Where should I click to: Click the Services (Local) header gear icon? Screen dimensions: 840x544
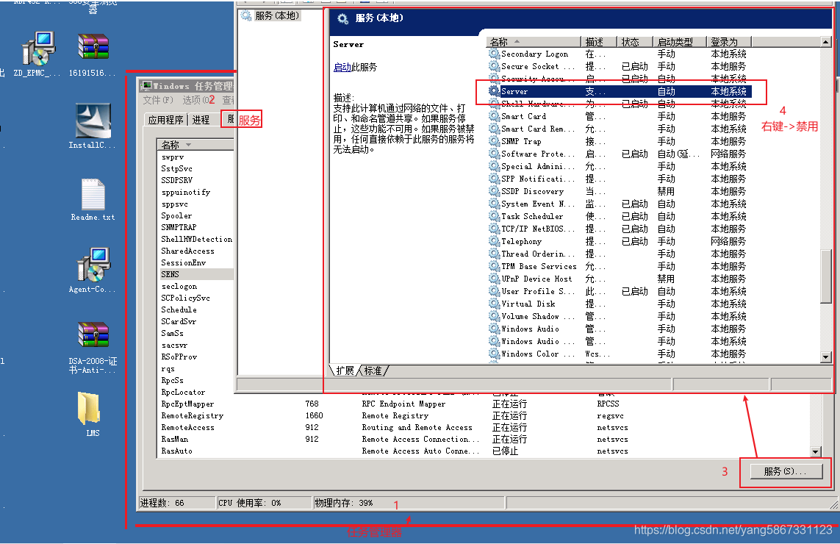[x=342, y=19]
